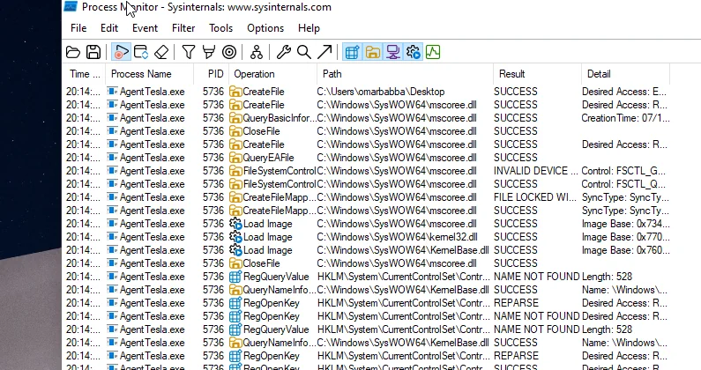The height and width of the screenshot is (370, 701).
Task: Click the gear icon on the kernel32.dll Load Image row
Action: (235, 237)
